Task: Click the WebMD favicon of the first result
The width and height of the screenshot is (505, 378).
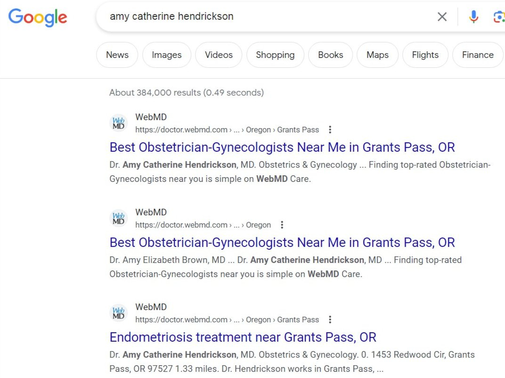Action: [119, 123]
